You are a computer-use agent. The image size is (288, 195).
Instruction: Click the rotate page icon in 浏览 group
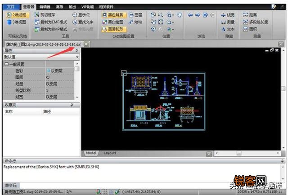[x=205, y=15]
